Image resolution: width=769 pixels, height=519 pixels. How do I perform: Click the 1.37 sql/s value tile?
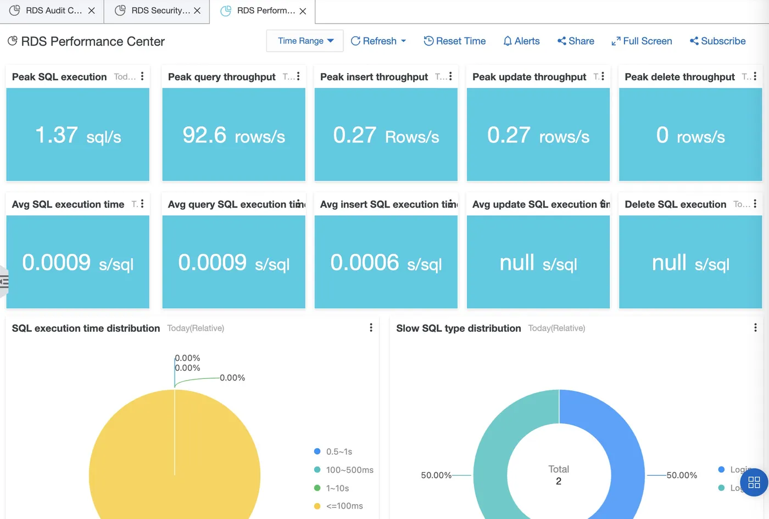(78, 135)
